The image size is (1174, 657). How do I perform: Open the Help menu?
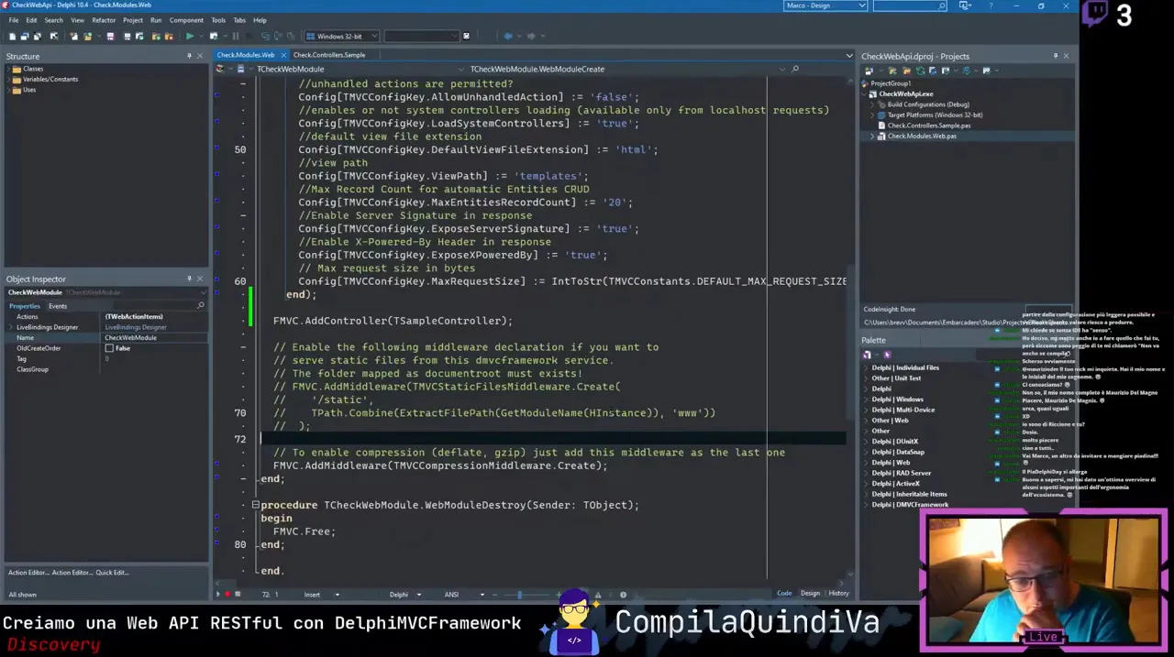tap(260, 19)
